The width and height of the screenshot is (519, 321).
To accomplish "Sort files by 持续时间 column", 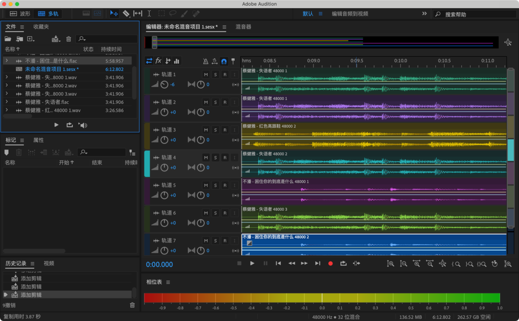I will point(111,49).
